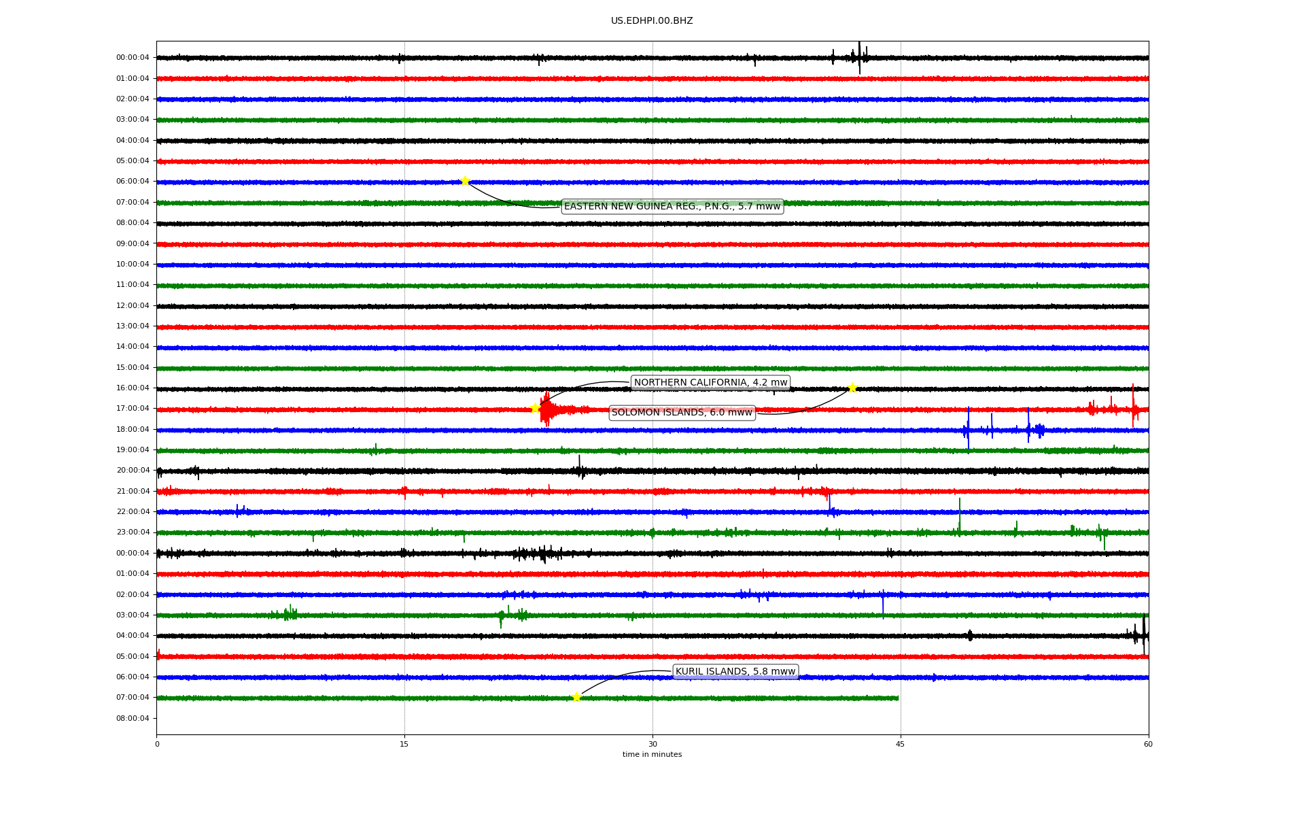Click the 45 minute x-axis tick label
The height and width of the screenshot is (816, 1305).
click(x=900, y=744)
